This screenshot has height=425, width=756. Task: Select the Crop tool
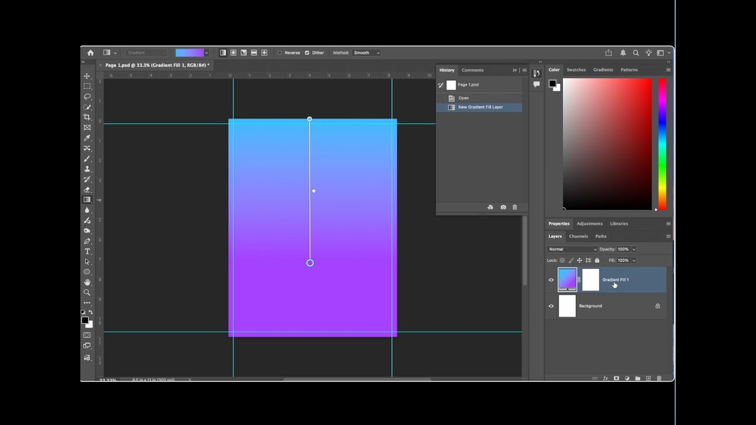click(87, 117)
